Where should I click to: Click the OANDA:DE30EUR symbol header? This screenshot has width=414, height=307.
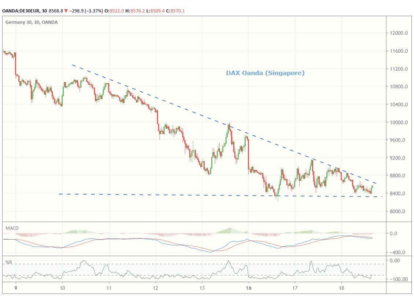point(21,11)
